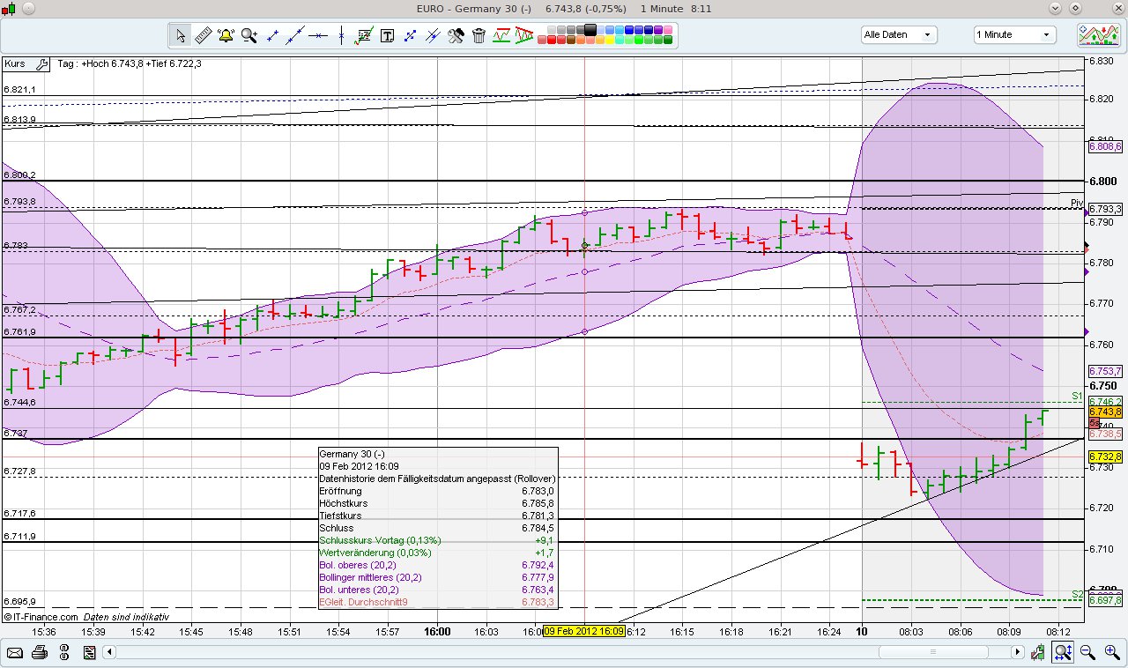The image size is (1128, 668).
Task: Activate the ruler measurement tool
Action: pyautogui.click(x=204, y=35)
